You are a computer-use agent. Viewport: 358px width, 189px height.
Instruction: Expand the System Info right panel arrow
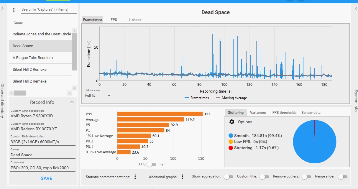point(356,8)
